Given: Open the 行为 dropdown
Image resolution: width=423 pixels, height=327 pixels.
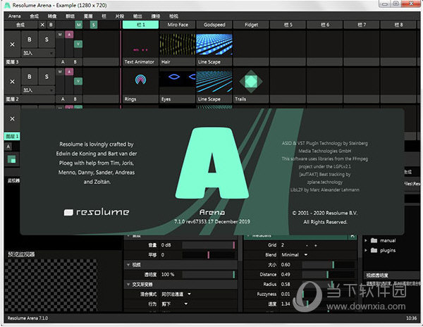Looking at the screenshot, I should click(175, 304).
